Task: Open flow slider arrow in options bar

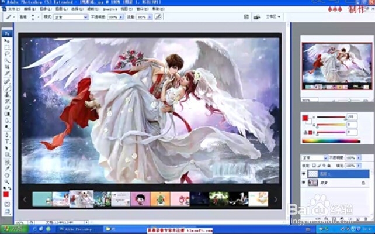Action: tap(150, 17)
